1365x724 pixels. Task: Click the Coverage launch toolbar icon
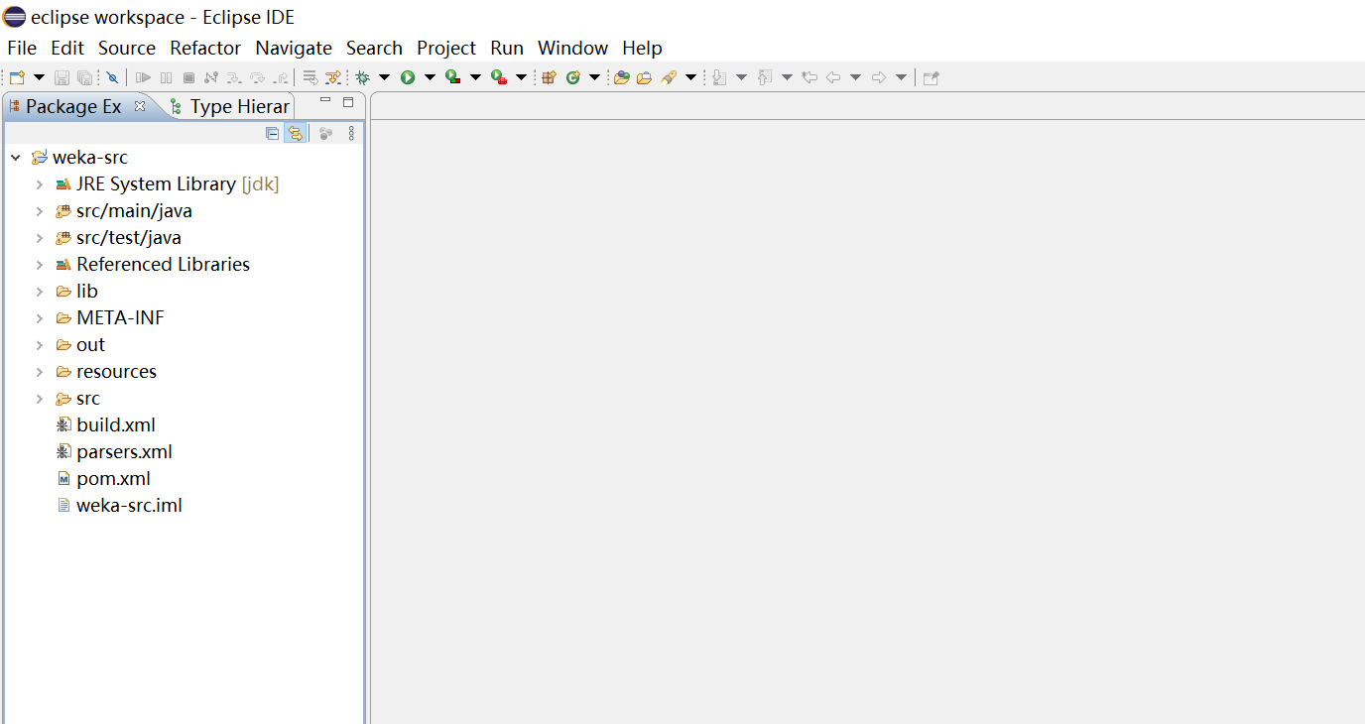click(x=452, y=77)
